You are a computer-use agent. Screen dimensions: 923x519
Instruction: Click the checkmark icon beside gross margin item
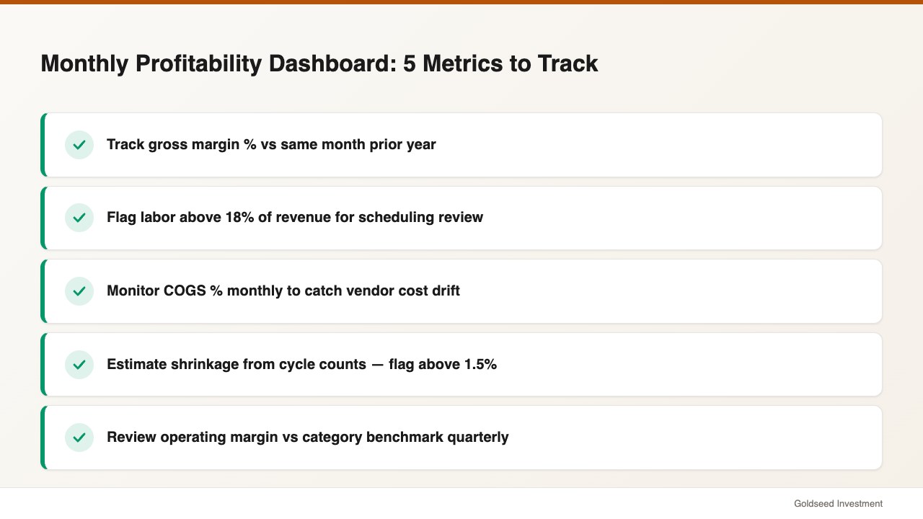tap(79, 145)
